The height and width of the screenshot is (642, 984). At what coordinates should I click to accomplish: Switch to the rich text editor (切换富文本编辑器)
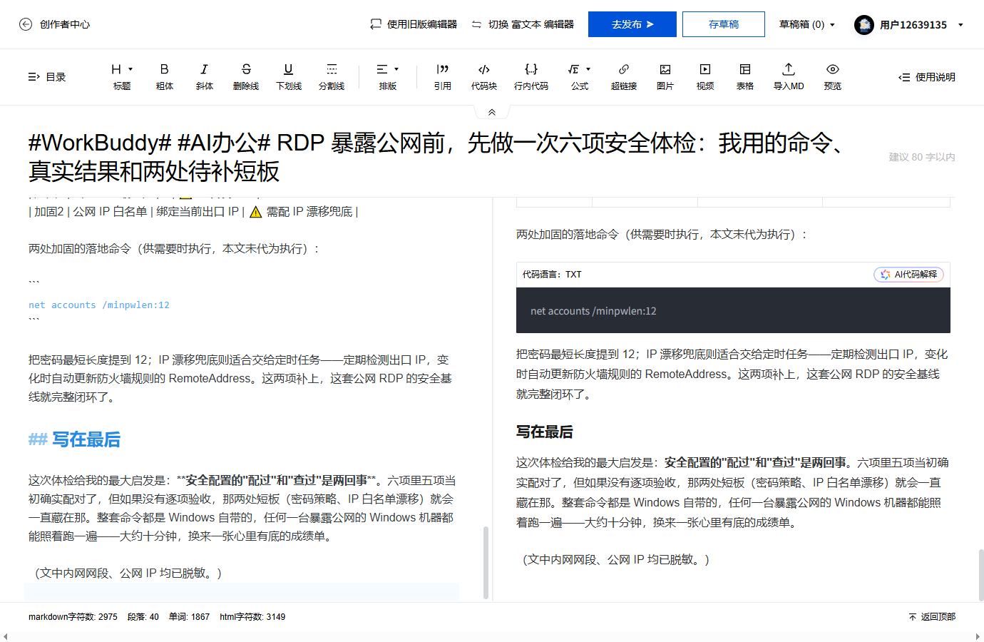pyautogui.click(x=523, y=24)
